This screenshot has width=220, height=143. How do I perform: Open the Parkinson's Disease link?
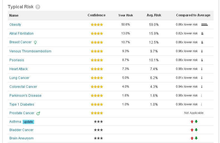pos(25,96)
